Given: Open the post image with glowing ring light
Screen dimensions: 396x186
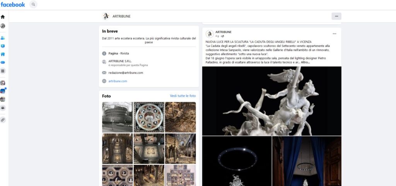Looking at the screenshot, I should tap(237, 161).
